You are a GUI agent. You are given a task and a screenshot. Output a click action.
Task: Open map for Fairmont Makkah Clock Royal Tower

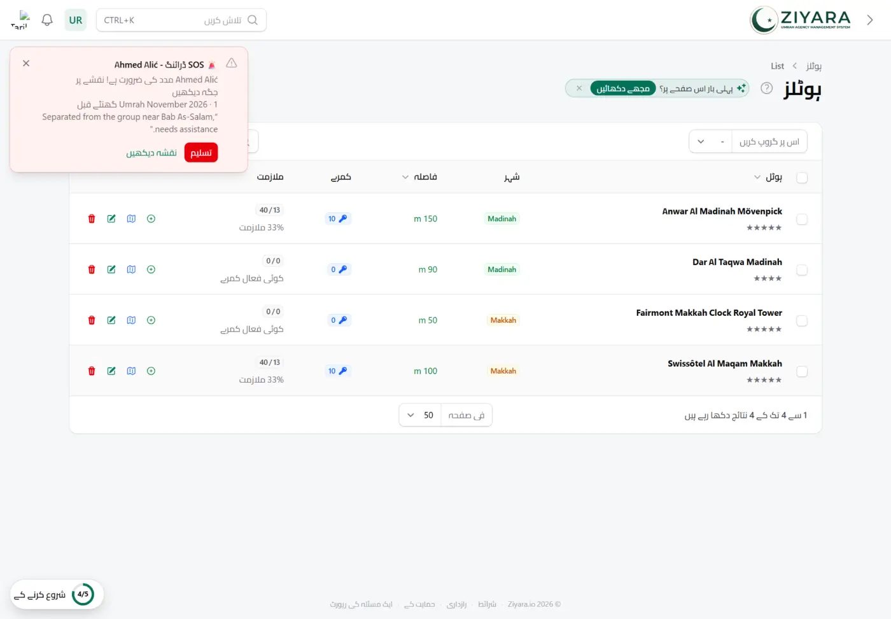(131, 320)
